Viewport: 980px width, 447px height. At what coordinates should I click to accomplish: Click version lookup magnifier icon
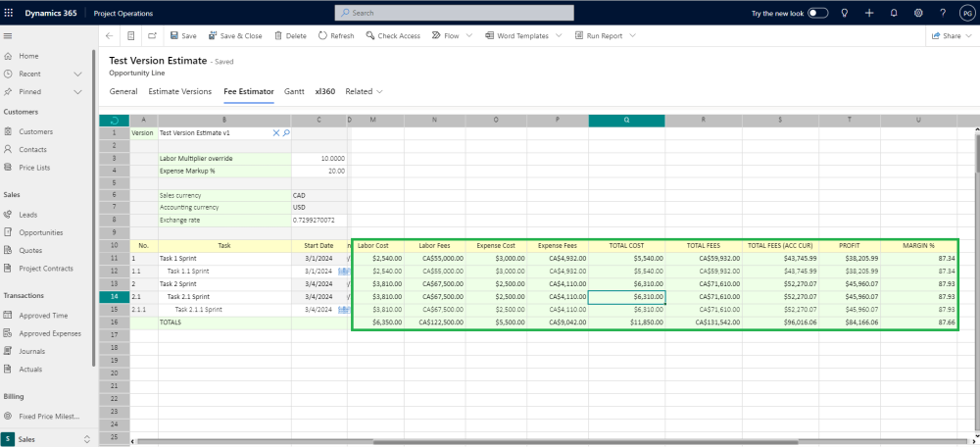tap(286, 133)
